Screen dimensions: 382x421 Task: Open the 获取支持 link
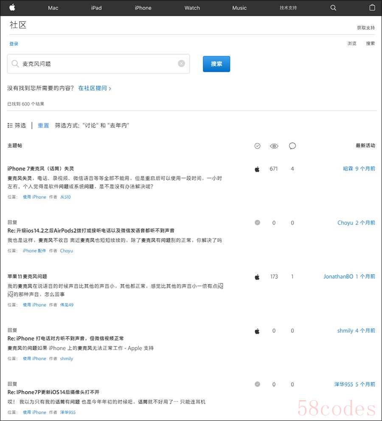tap(366, 28)
